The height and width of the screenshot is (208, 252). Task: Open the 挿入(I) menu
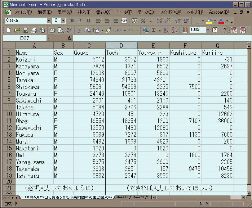[x=84, y=12]
